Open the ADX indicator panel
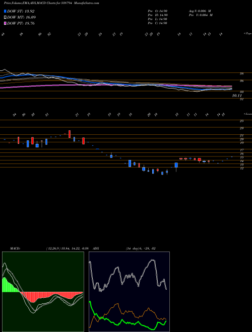The height and width of the screenshot is (332, 252). click(x=129, y=292)
